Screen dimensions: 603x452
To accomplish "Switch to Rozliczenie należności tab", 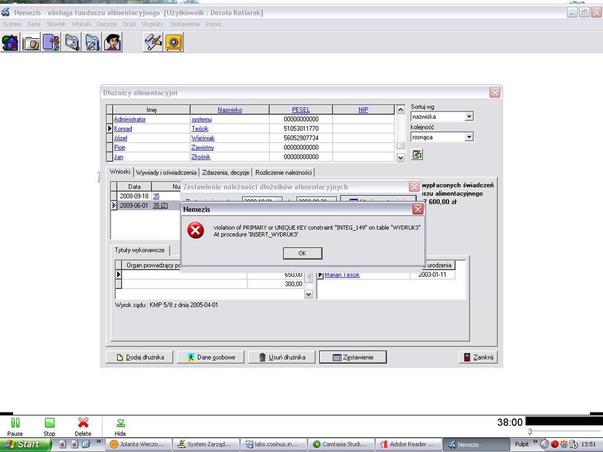I will (283, 172).
